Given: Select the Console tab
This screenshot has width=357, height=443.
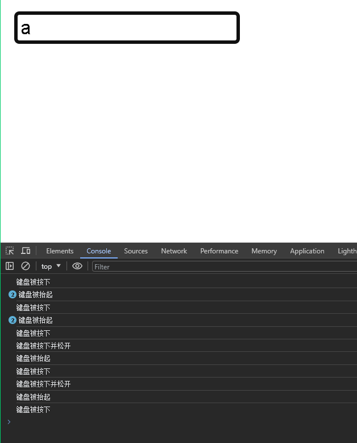Looking at the screenshot, I should [99, 251].
